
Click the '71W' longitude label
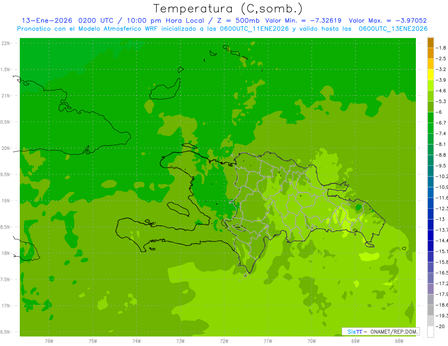(x=268, y=341)
